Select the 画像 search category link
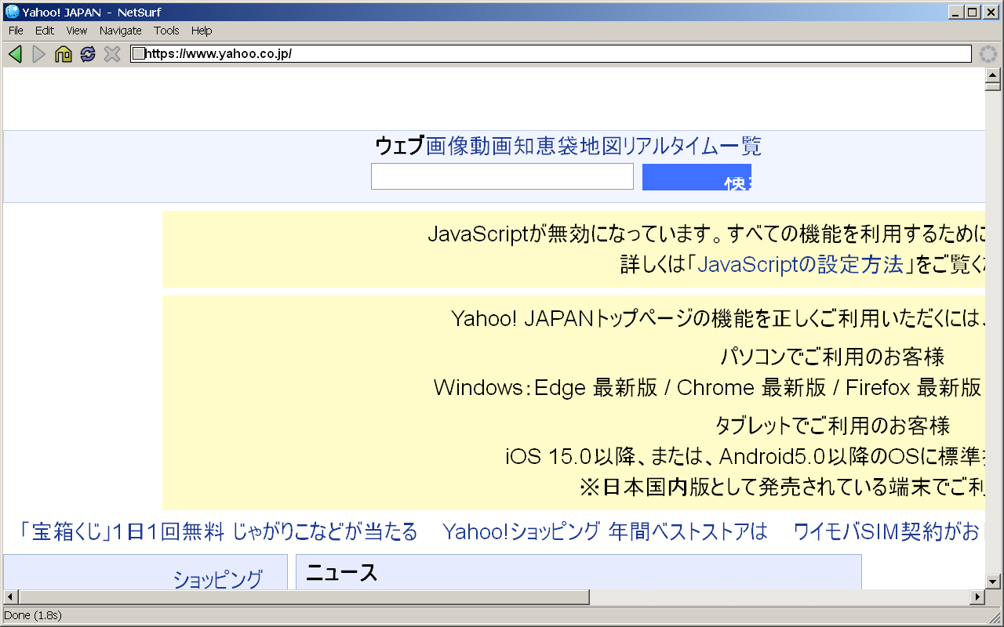Viewport: 1004px width, 627px height. [447, 146]
